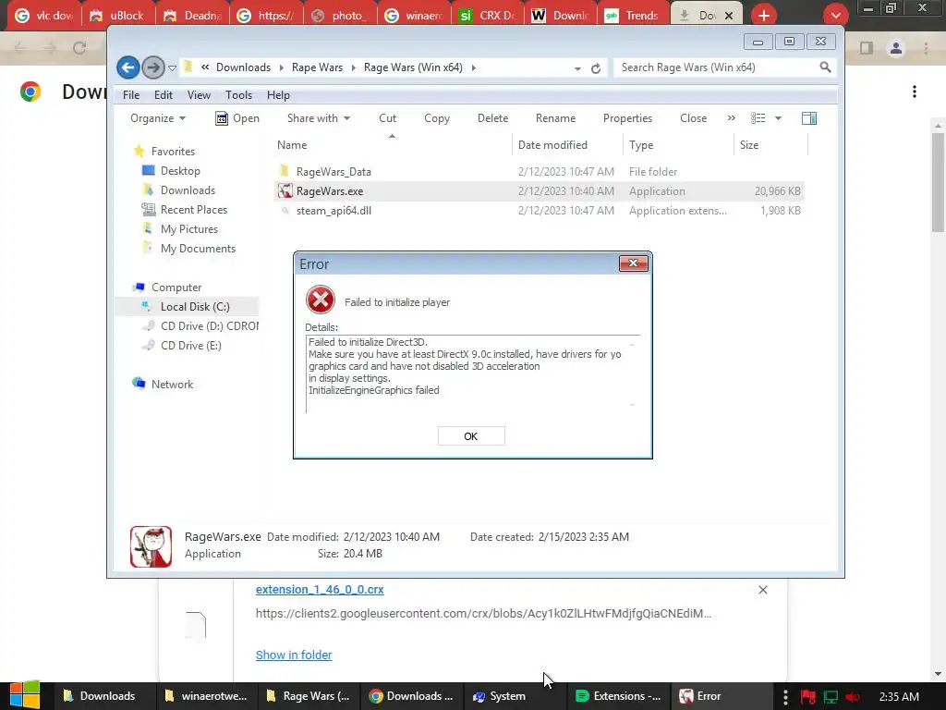Viewport: 946px width, 710px height.
Task: Click Delete in the toolbar
Action: click(493, 118)
